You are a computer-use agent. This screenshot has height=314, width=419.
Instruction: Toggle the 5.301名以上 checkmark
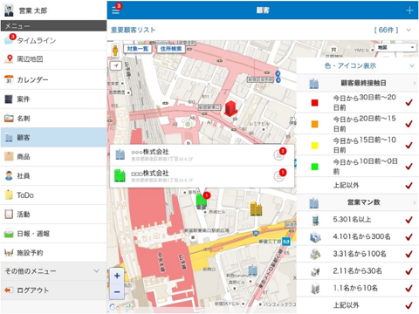409,220
